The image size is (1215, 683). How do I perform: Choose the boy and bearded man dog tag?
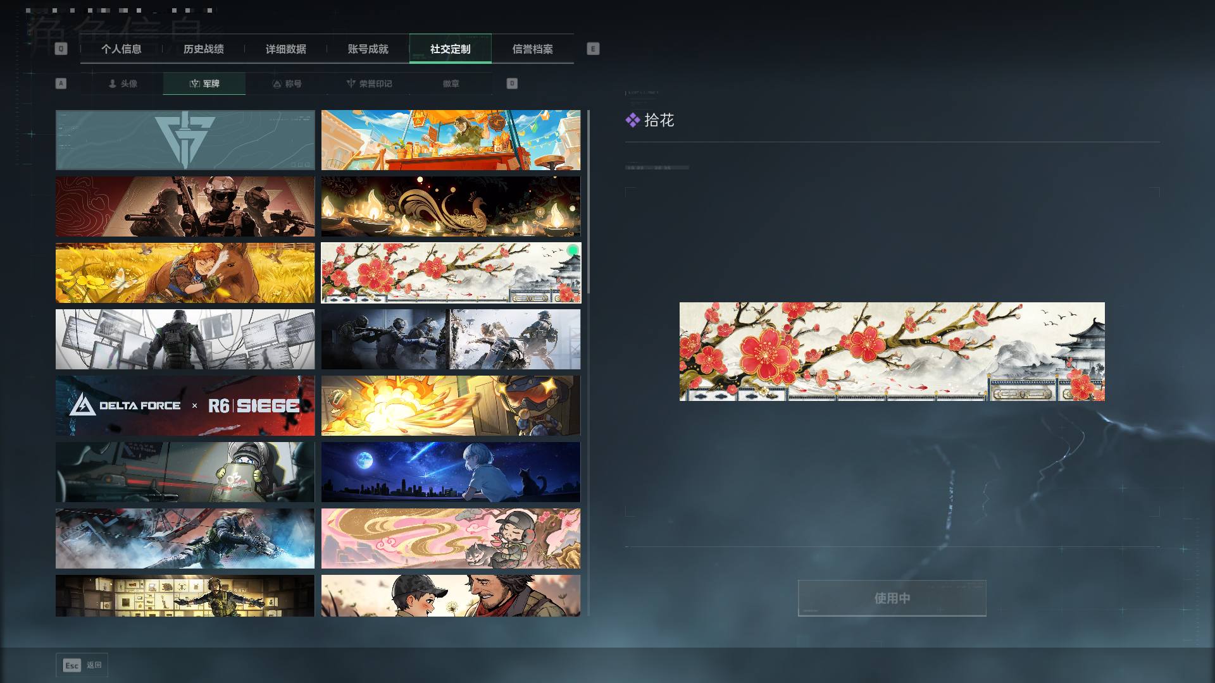(451, 595)
